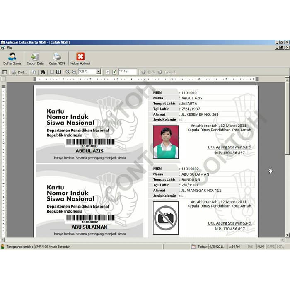Go to next page with green down arrow

114,72
